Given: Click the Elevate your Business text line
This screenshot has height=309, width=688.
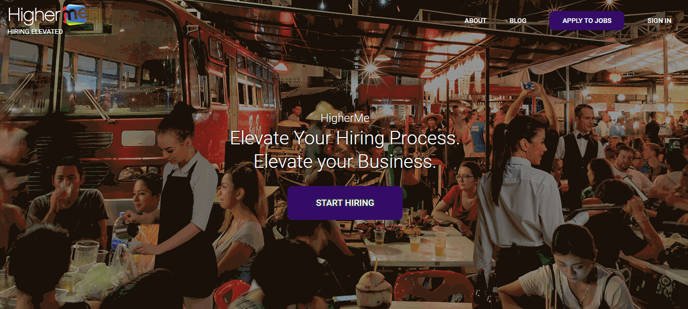Looking at the screenshot, I should [345, 161].
